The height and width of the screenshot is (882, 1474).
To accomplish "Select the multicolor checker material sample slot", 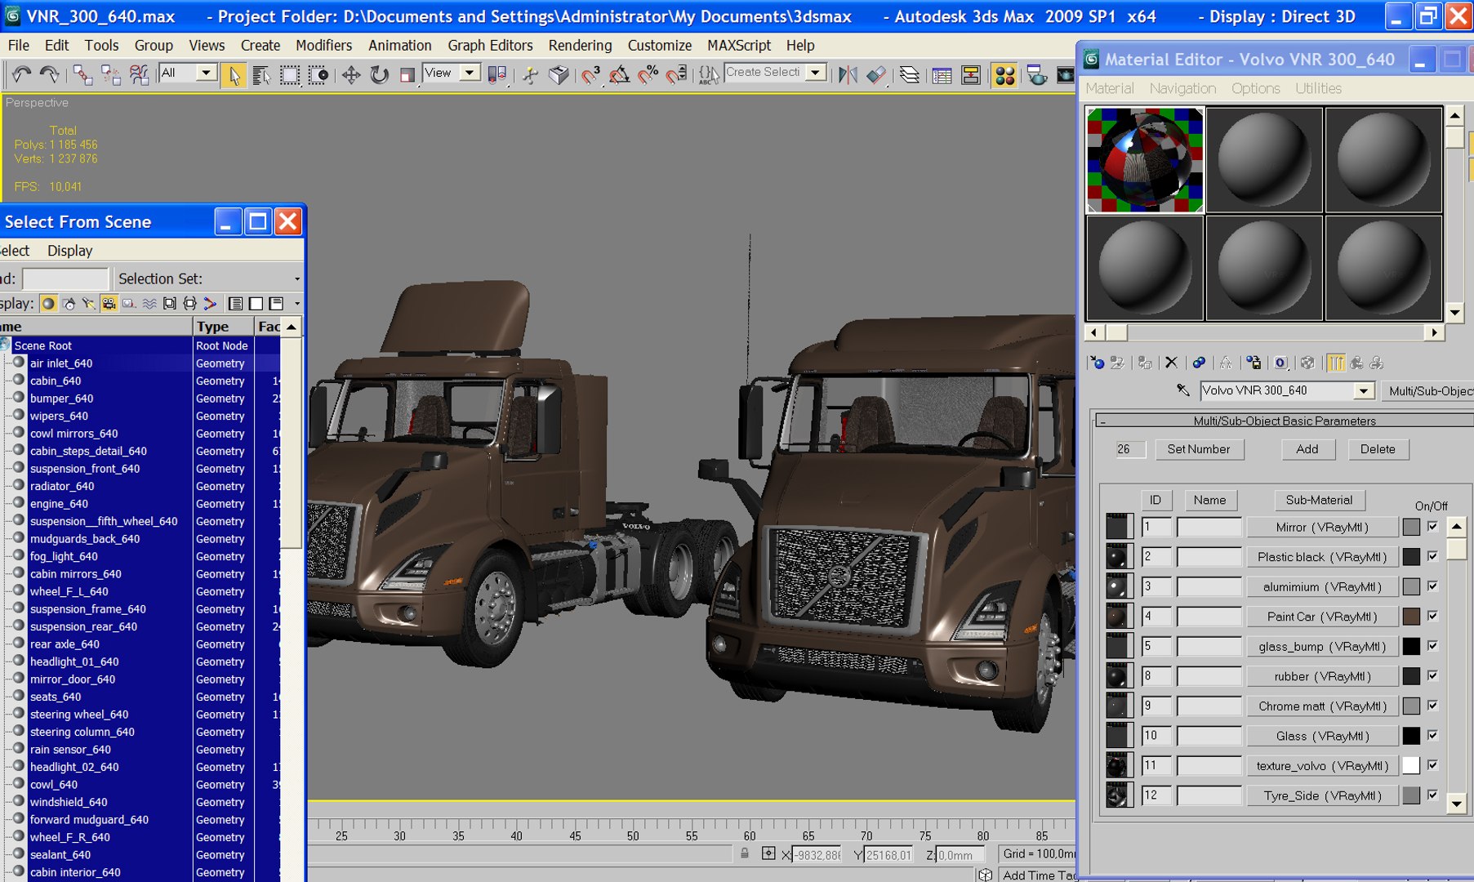I will pos(1144,160).
